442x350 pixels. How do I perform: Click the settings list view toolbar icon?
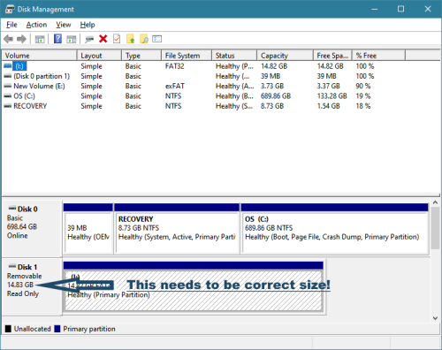(157, 39)
